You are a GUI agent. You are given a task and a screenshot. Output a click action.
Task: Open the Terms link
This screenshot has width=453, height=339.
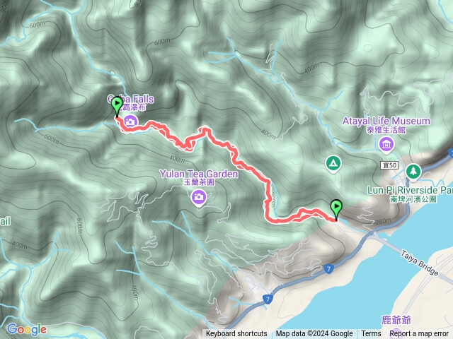(x=371, y=334)
